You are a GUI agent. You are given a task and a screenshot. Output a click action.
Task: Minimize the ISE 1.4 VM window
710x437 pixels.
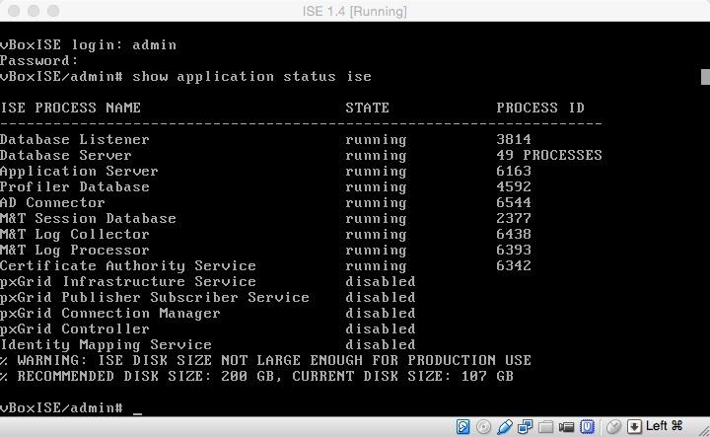pyautogui.click(x=34, y=11)
